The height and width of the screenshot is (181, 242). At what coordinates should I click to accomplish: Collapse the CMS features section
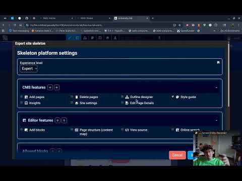[216, 87]
